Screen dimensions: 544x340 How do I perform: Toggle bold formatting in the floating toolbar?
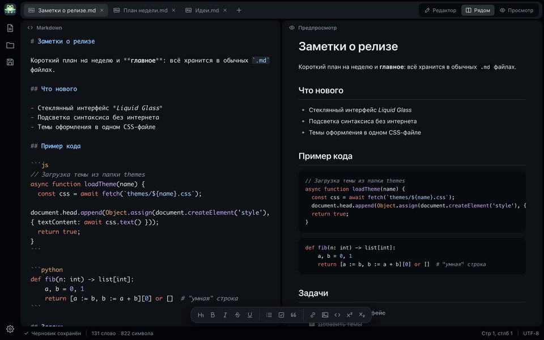212,315
